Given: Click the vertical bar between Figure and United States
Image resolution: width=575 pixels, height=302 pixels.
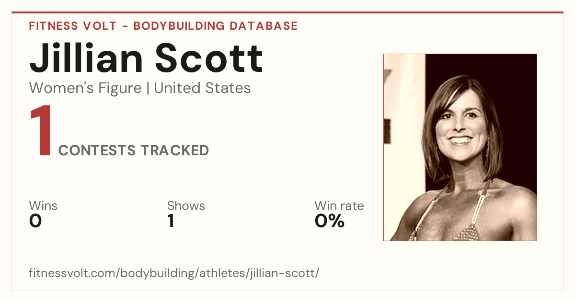Looking at the screenshot, I should (x=148, y=88).
